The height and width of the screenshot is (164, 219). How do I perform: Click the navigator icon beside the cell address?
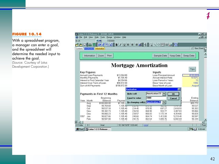tap(98, 41)
